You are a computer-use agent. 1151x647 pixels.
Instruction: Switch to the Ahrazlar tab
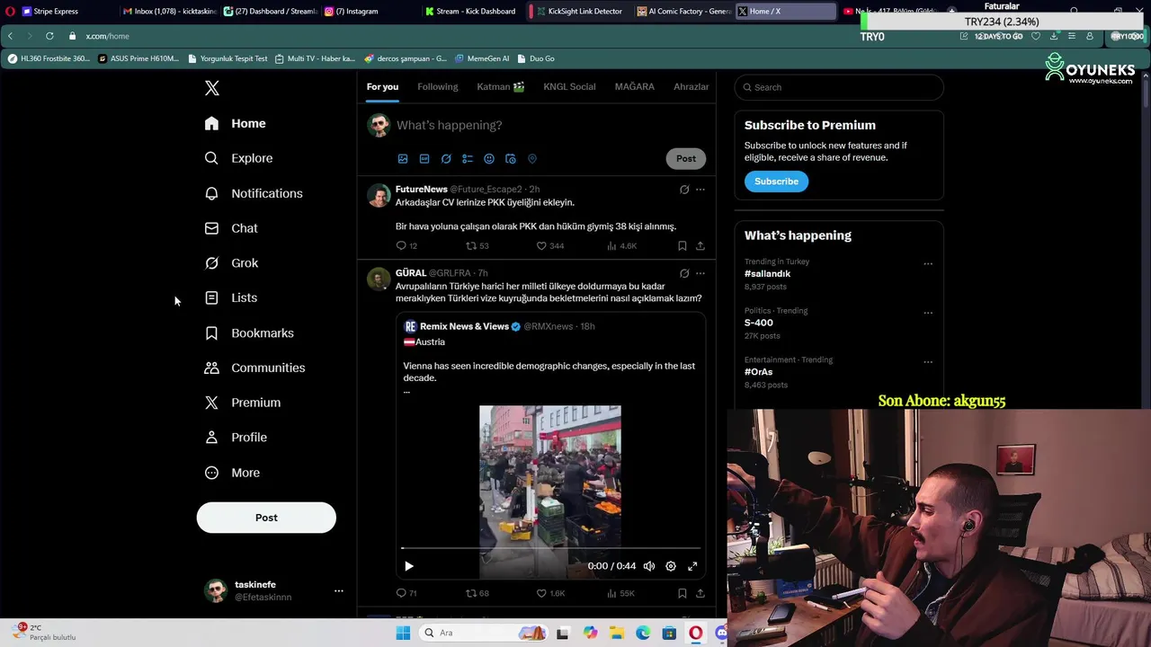point(691,87)
